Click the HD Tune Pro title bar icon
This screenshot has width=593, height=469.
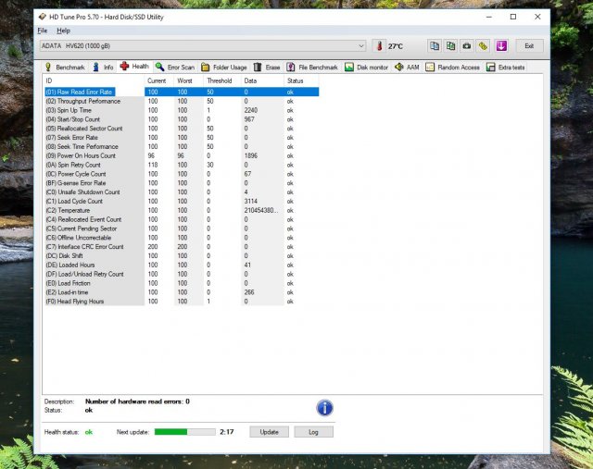(43, 17)
